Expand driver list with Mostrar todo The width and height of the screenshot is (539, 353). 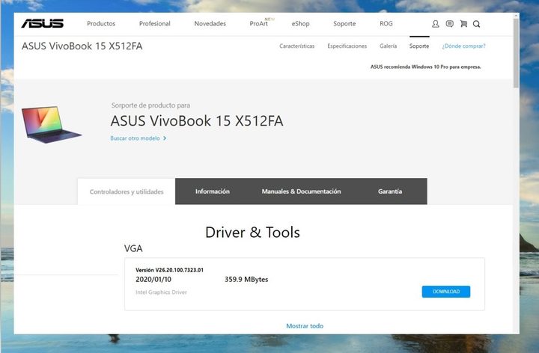coord(305,326)
